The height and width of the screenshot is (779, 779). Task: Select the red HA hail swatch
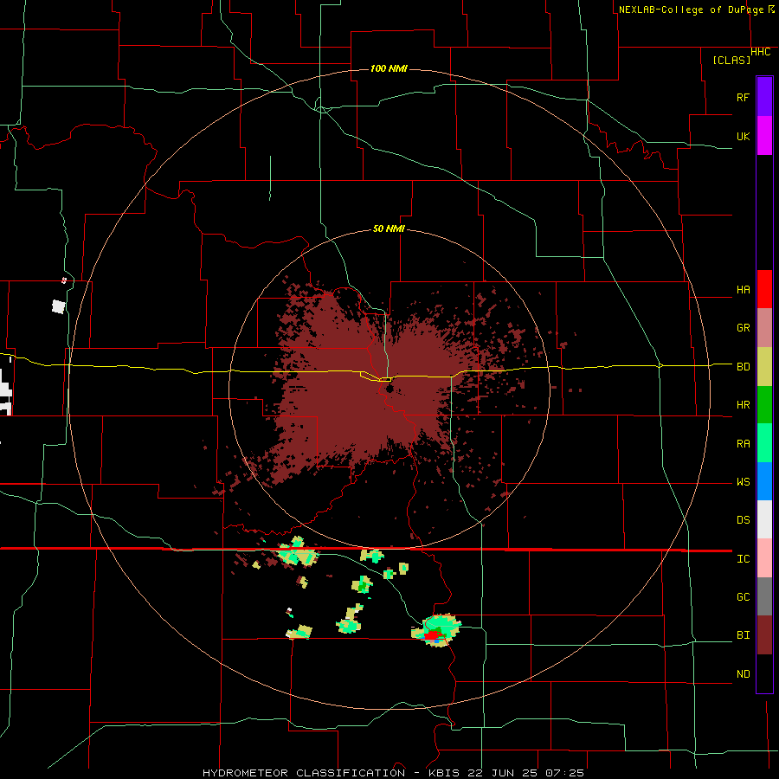click(764, 289)
